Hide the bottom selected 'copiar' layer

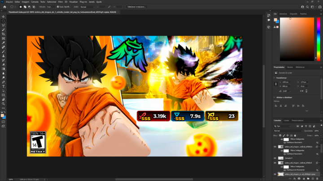click(275, 174)
